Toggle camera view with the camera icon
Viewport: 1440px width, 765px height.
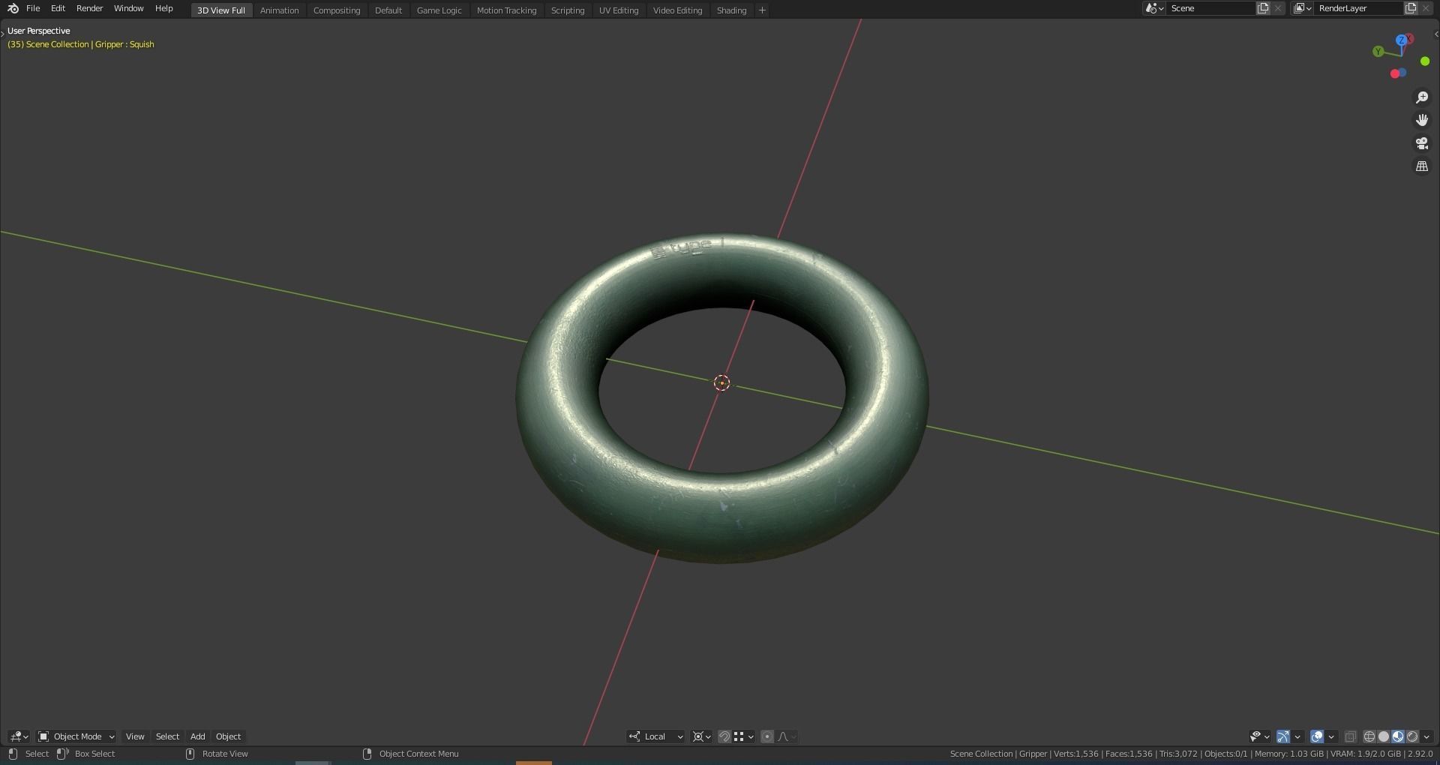(1421, 143)
